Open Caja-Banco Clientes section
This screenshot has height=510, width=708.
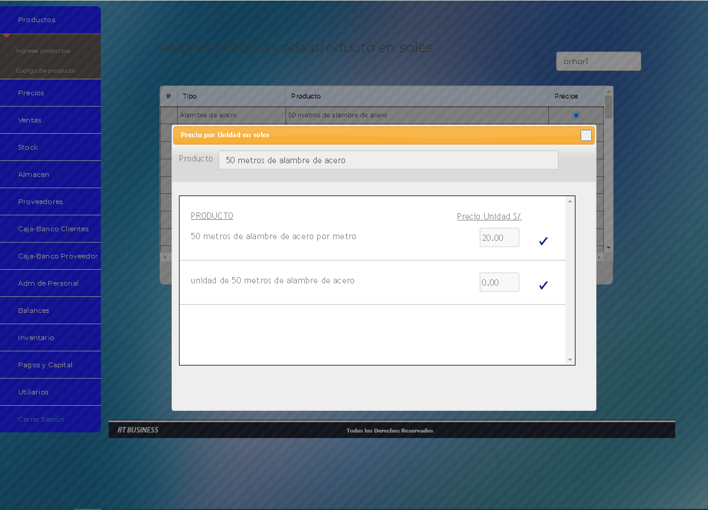point(53,229)
